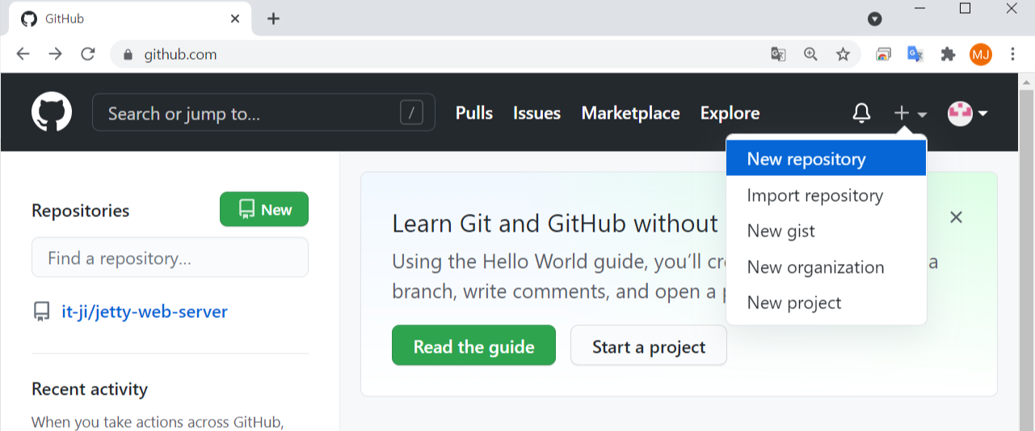This screenshot has width=1035, height=431.
Task: Go to Pulls in the header
Action: pyautogui.click(x=474, y=113)
